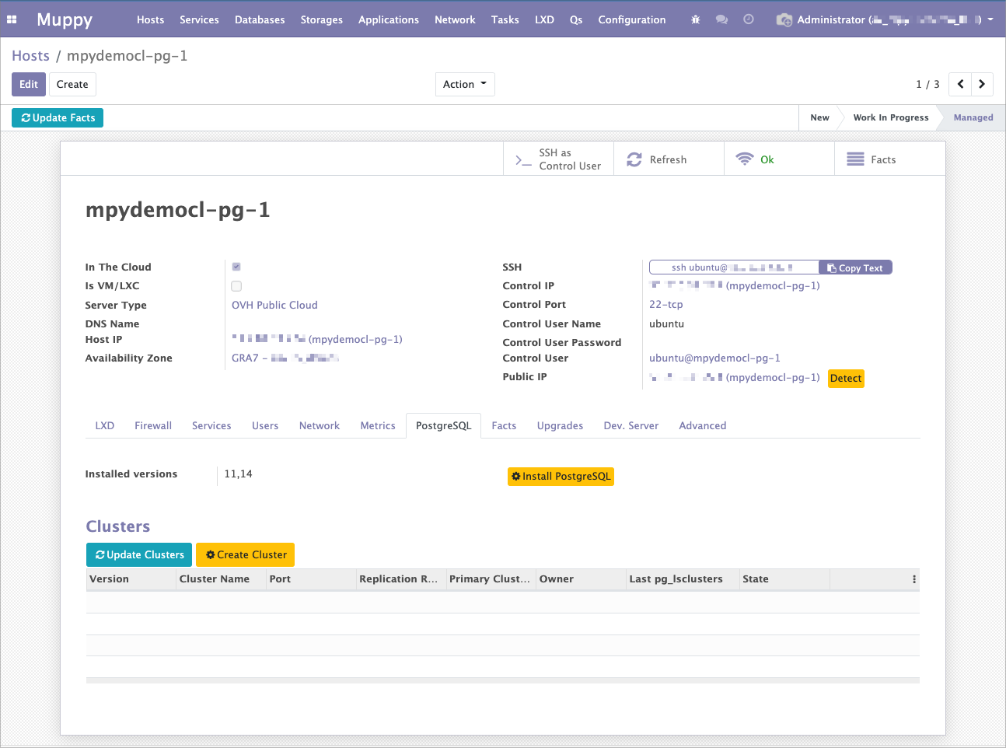Open the Applications menu
Image resolution: width=1006 pixels, height=748 pixels.
point(389,19)
